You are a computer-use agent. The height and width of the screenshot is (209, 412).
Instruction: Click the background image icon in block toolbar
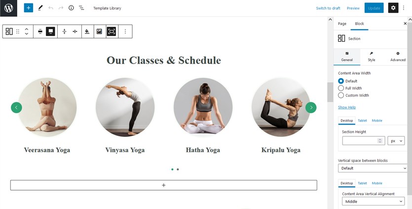(x=99, y=32)
